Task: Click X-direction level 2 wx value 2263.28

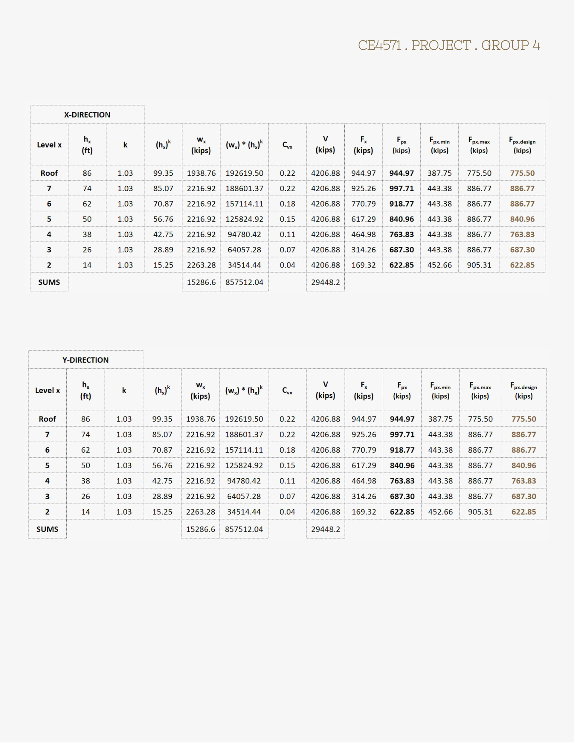Action: (x=201, y=265)
